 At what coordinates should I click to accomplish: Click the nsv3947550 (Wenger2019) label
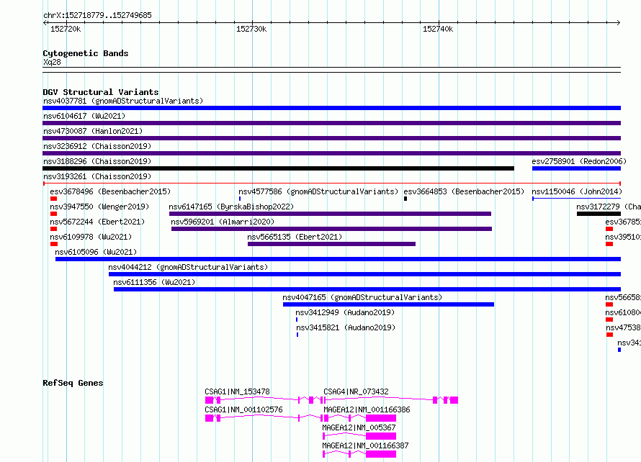[x=99, y=207]
